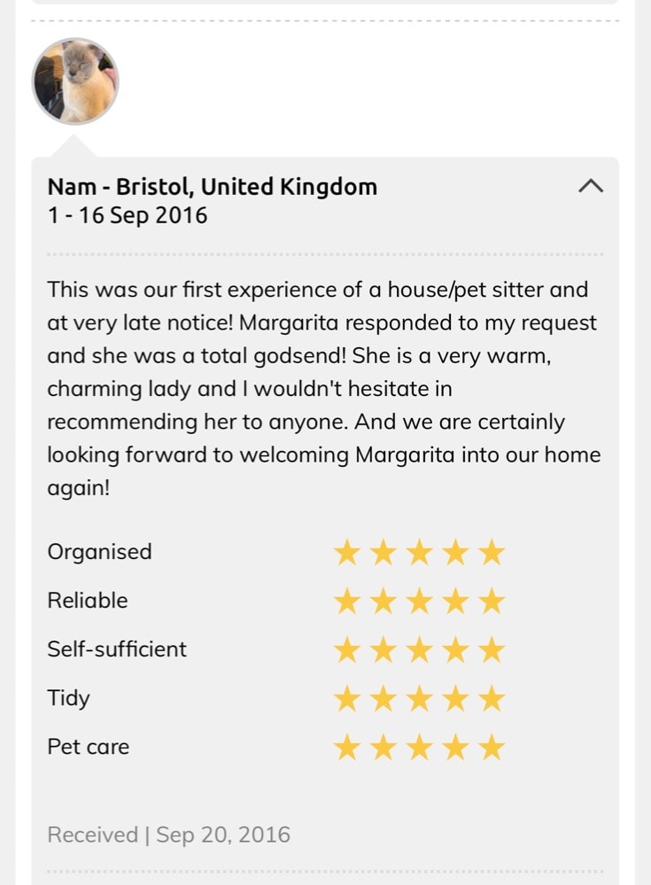Open the reviewer's cat profile photo
The width and height of the screenshot is (651, 885).
point(75,82)
